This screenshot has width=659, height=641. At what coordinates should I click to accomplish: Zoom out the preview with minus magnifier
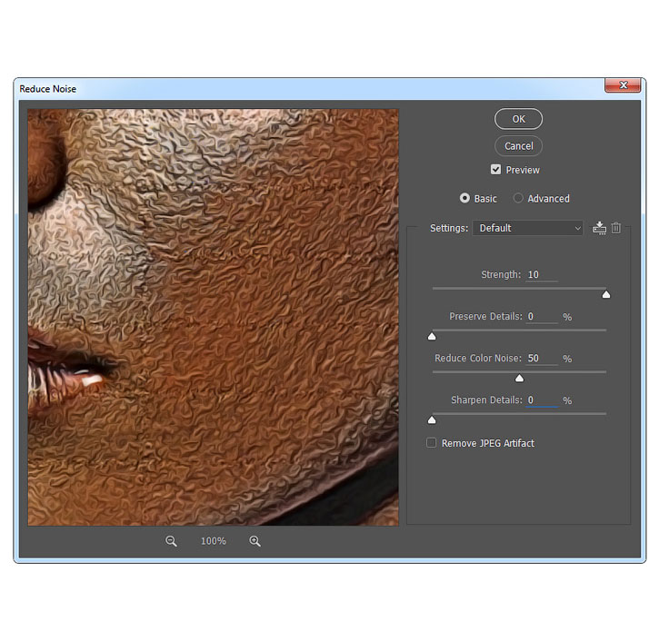[x=171, y=541]
